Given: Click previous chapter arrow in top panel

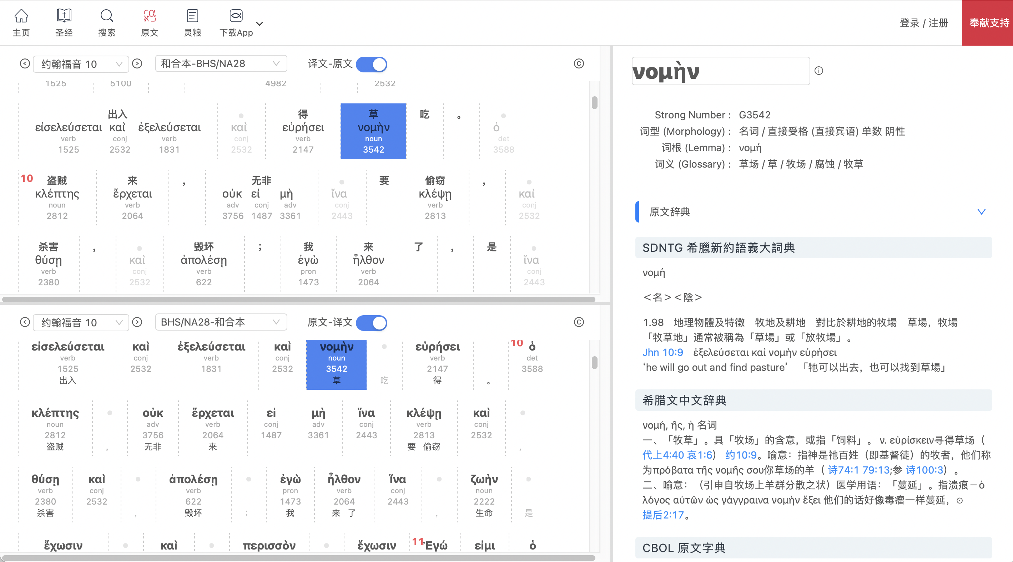Looking at the screenshot, I should click(25, 63).
